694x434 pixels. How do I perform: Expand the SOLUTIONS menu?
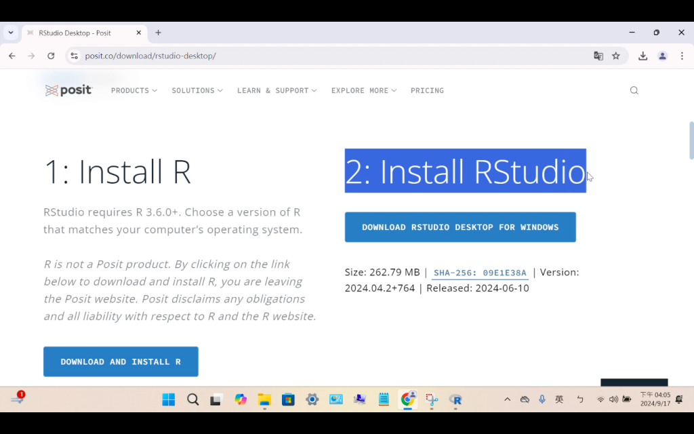click(197, 90)
